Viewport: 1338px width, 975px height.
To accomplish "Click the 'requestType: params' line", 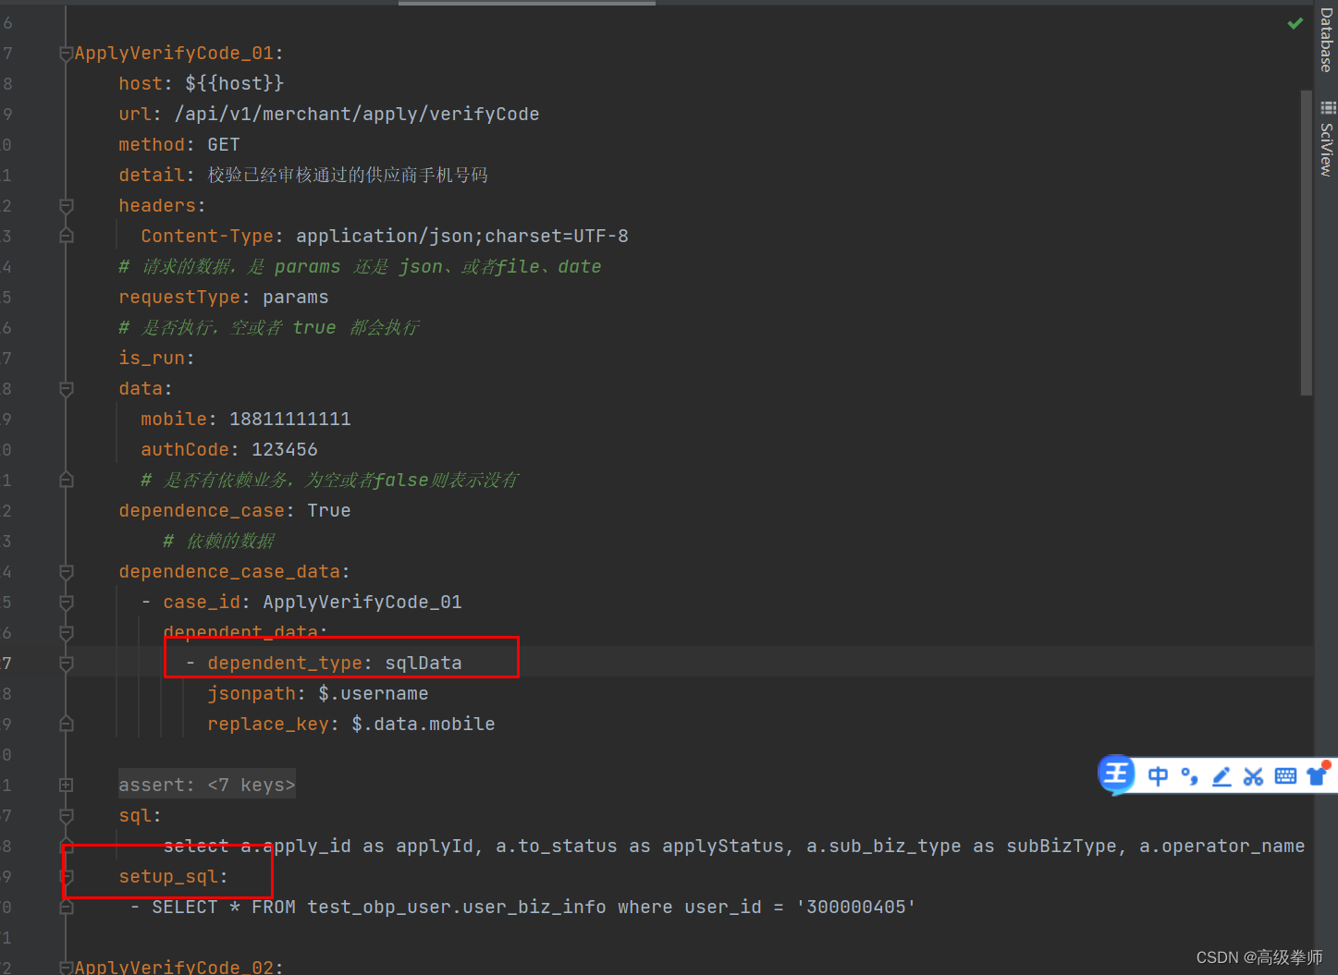I will [223, 297].
